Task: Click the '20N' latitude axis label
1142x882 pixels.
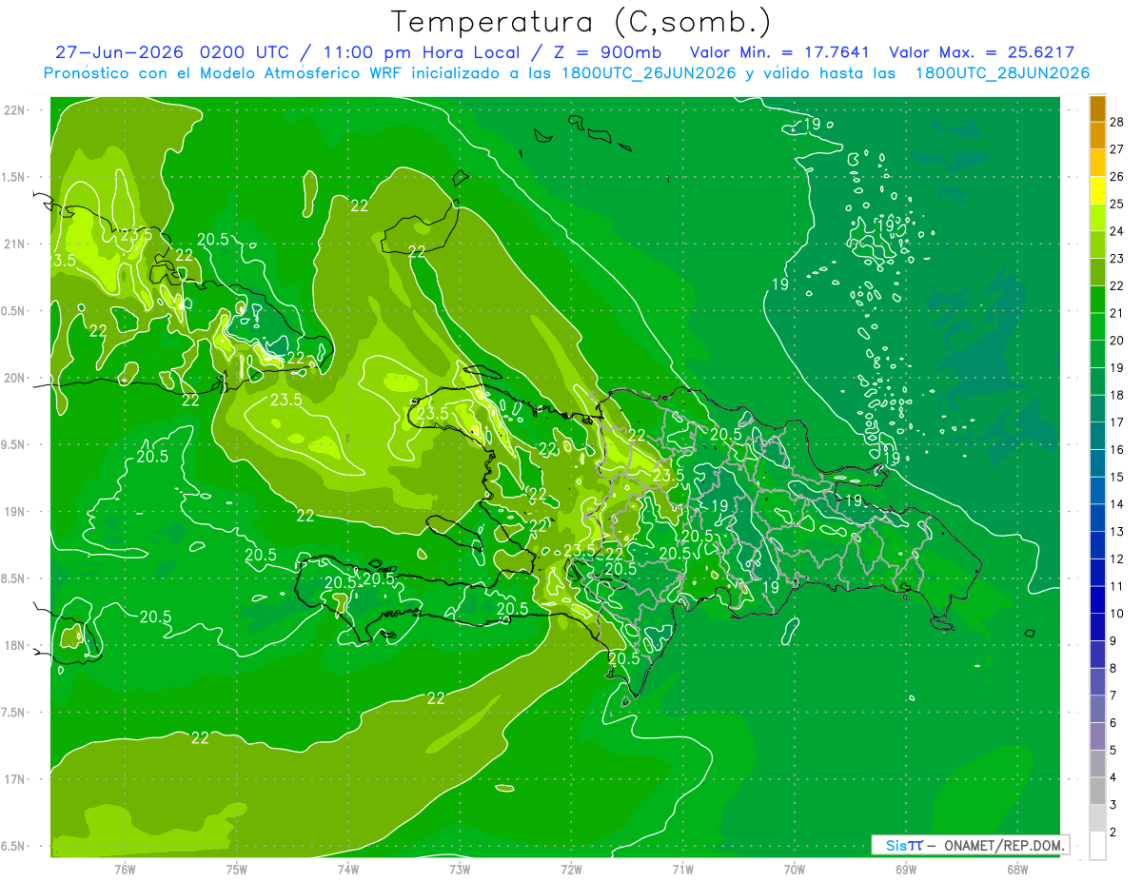Action: (15, 378)
